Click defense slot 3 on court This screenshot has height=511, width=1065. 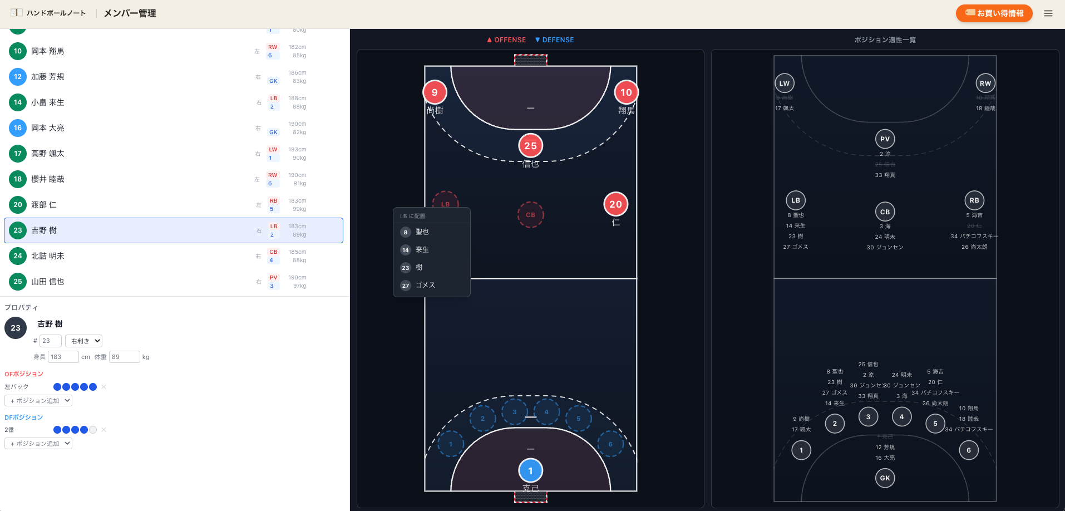[515, 412]
